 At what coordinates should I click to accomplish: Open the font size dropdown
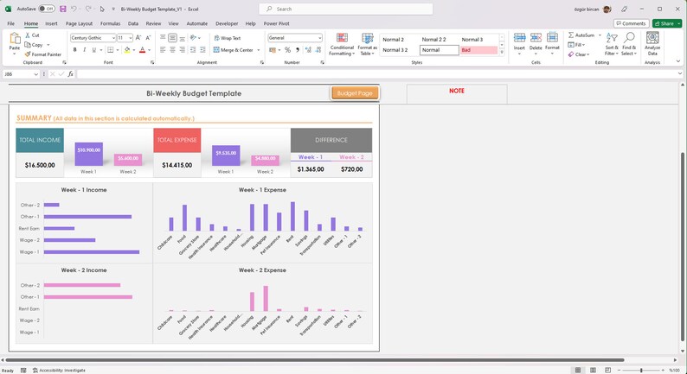130,38
